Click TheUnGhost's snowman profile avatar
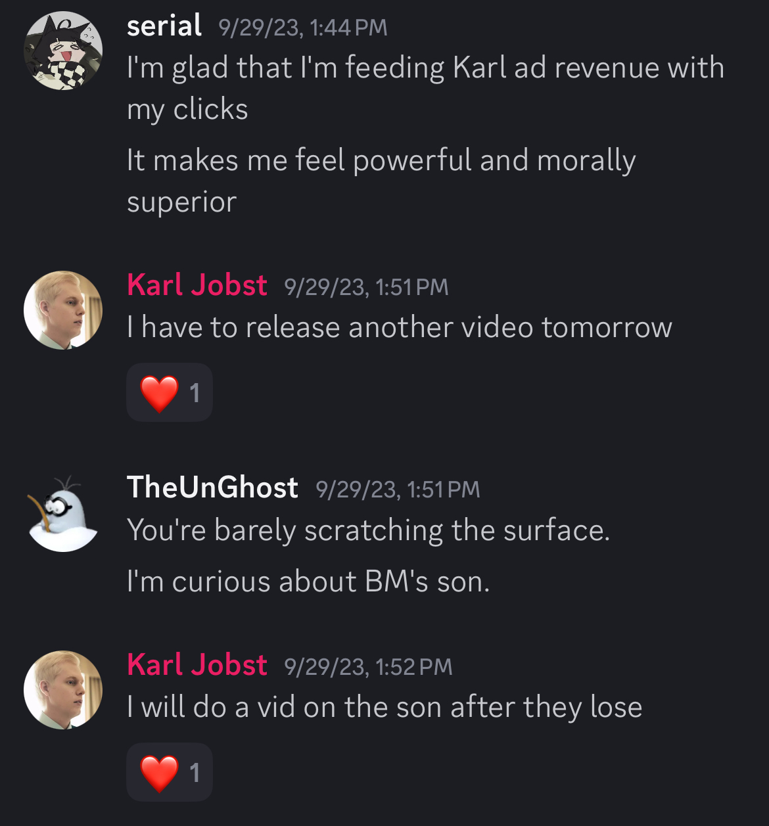 pos(63,514)
